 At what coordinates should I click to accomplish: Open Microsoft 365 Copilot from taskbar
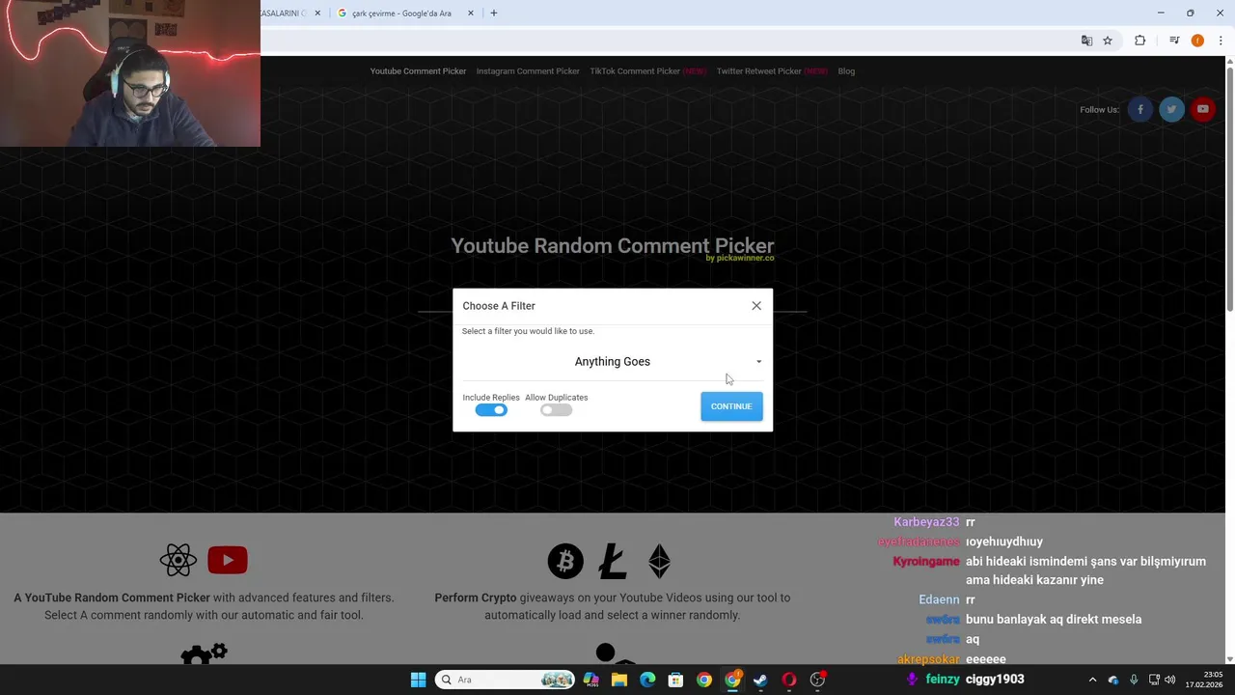590,680
